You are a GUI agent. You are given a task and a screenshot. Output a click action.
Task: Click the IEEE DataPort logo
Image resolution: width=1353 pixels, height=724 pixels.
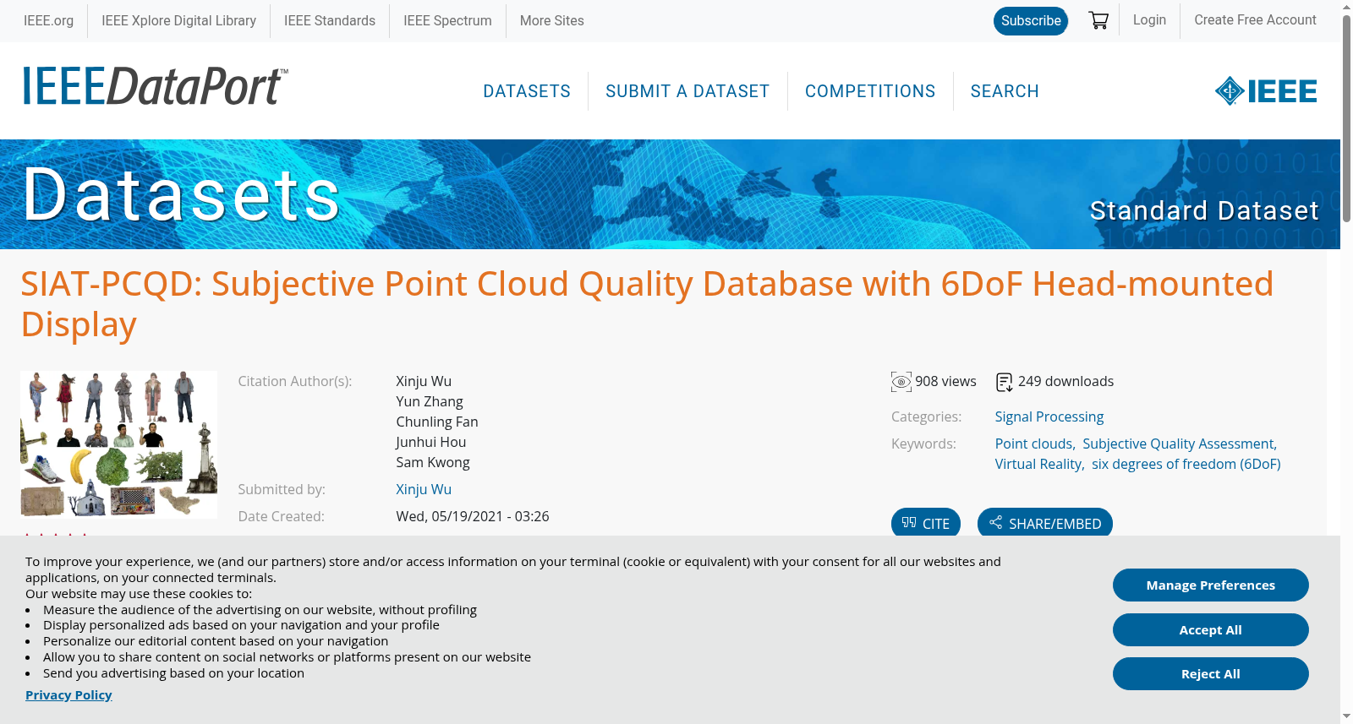coord(155,86)
